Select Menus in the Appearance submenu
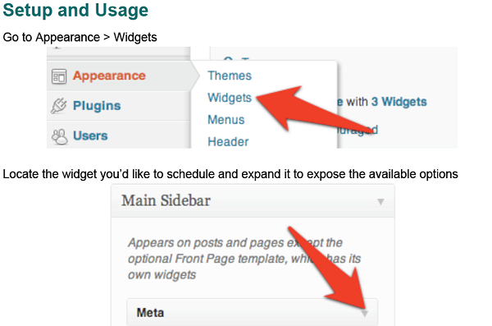The height and width of the screenshot is (326, 492). point(226,120)
